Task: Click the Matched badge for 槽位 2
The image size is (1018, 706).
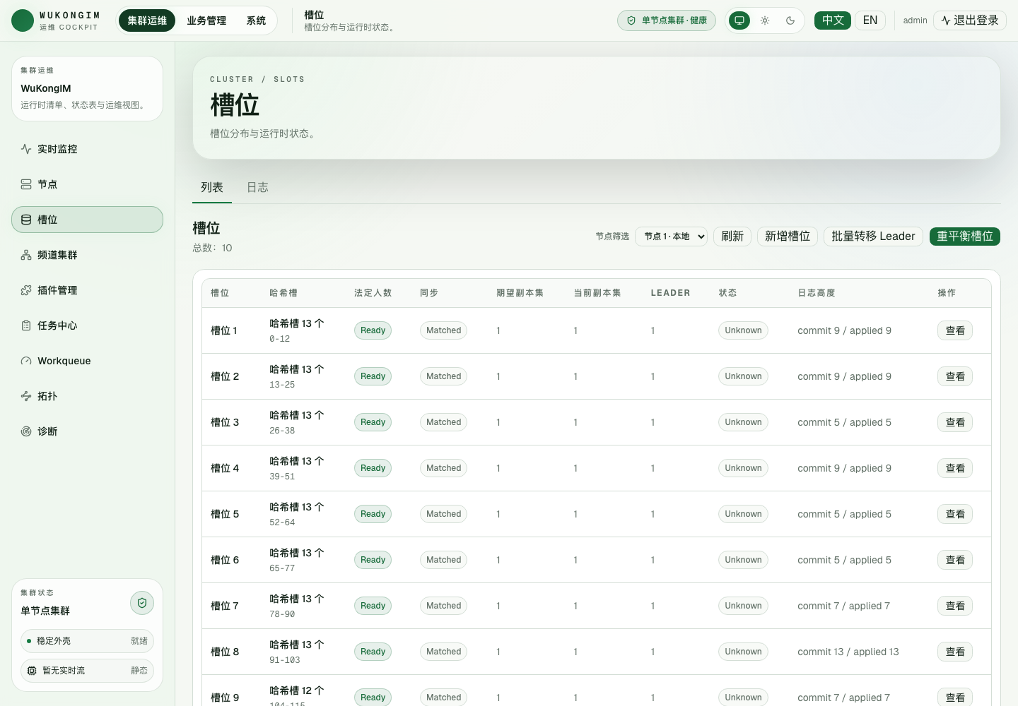Action: [443, 376]
